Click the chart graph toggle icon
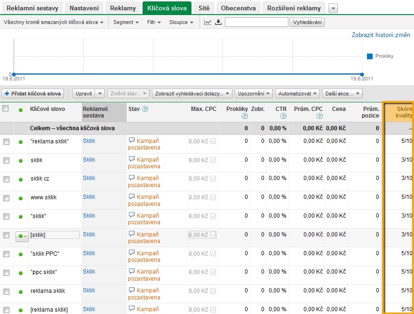Screen dimensions: 414x314 coord(207,22)
